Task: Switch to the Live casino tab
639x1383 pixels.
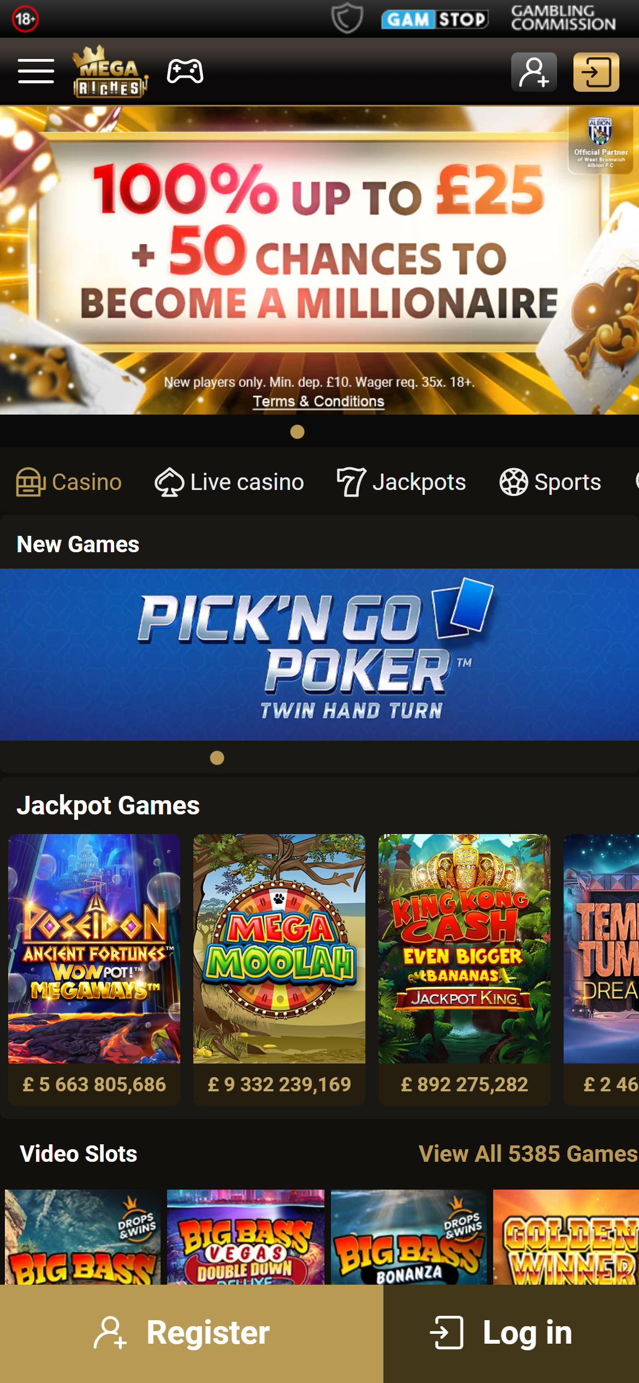Action: (229, 482)
